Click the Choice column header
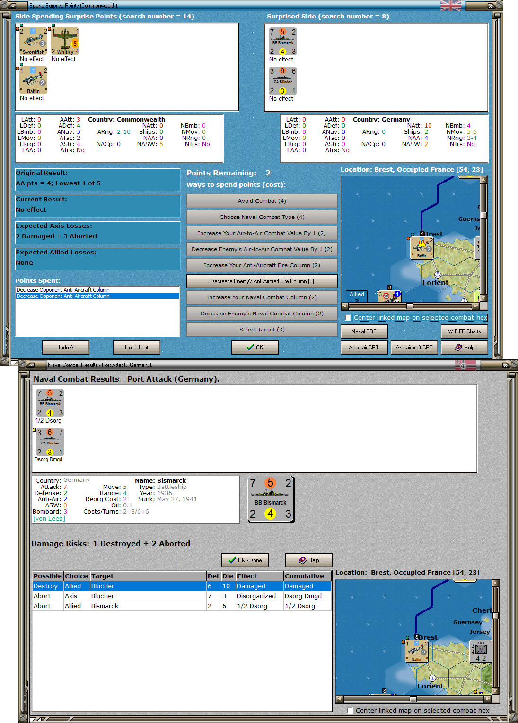The height and width of the screenshot is (723, 518). 77,576
